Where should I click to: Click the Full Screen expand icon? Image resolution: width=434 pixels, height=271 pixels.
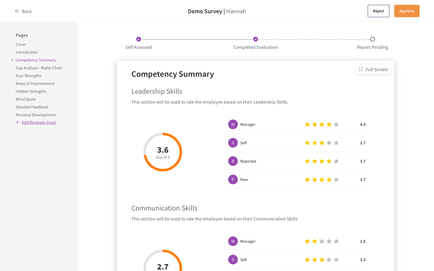coord(361,69)
